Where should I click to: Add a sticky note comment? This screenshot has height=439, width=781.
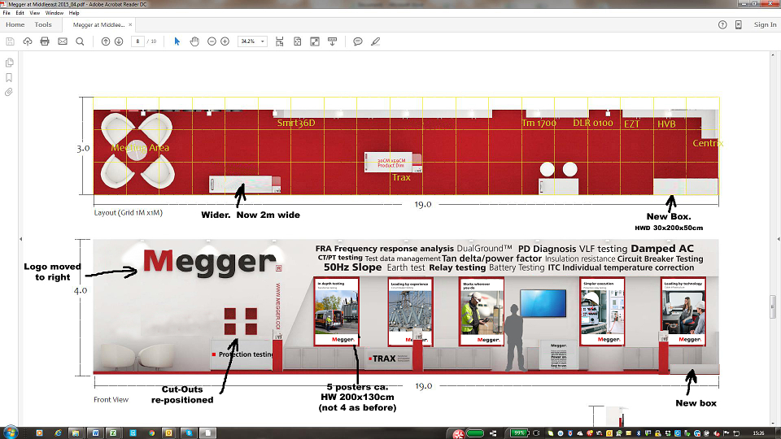358,41
